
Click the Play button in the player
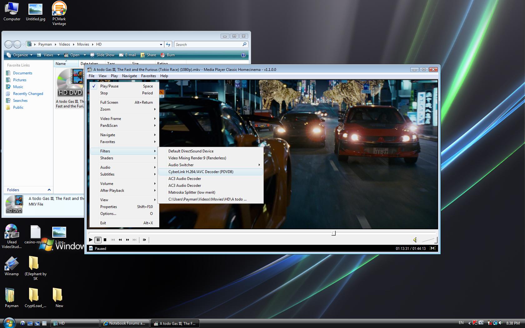(91, 240)
